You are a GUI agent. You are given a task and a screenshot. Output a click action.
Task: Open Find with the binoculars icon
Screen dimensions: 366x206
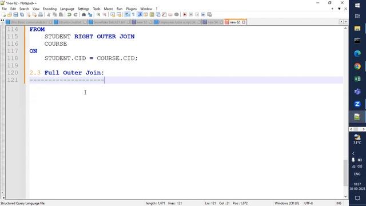83,14
